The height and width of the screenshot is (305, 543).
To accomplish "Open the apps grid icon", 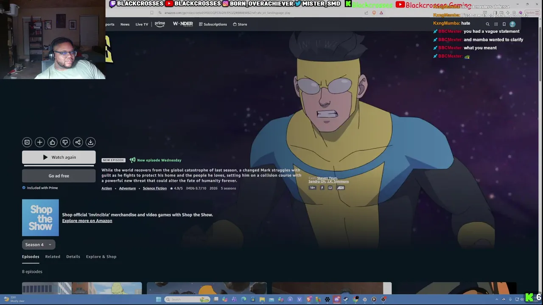I will (496, 24).
